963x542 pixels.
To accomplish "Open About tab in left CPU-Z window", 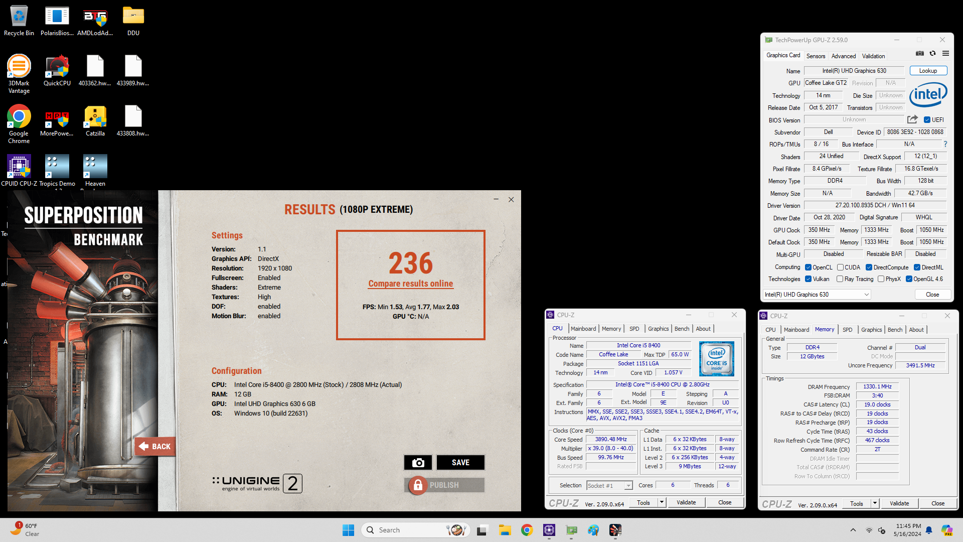I will [703, 329].
